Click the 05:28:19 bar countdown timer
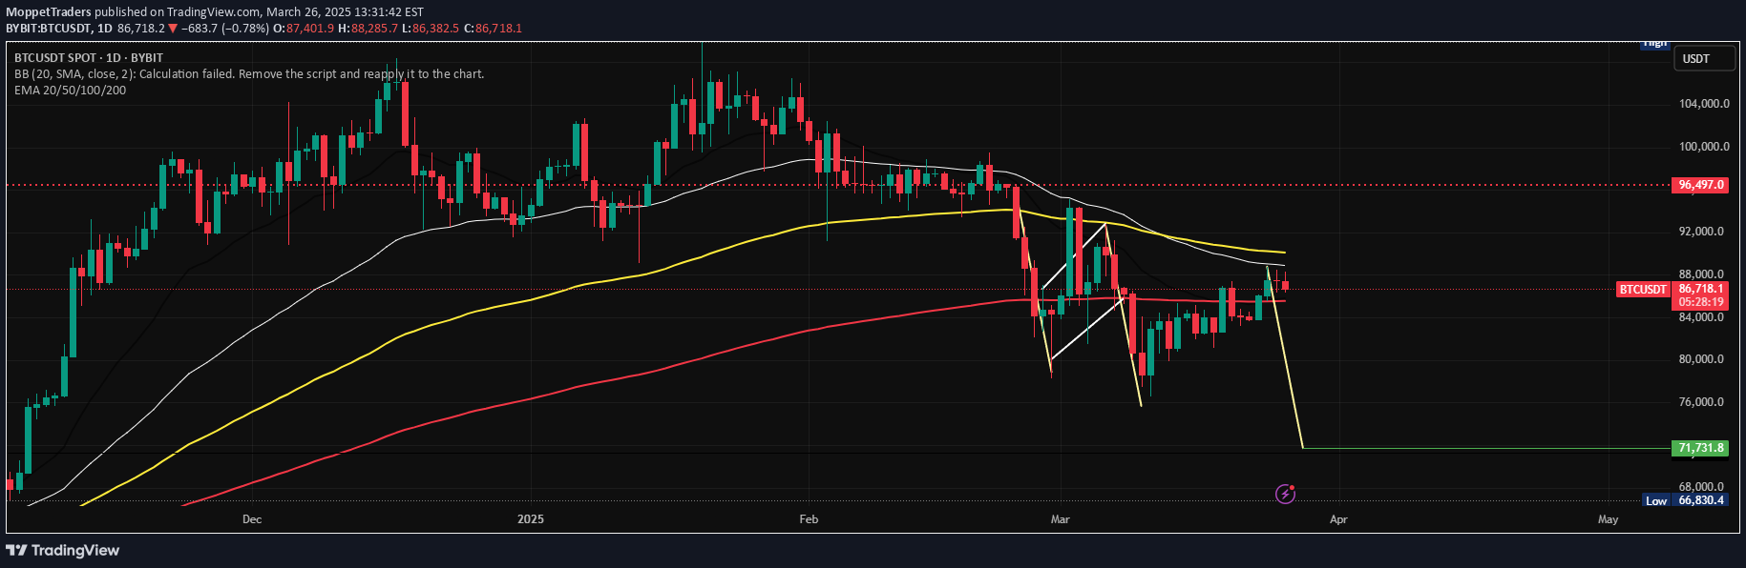The height and width of the screenshot is (568, 1746). 1700,302
